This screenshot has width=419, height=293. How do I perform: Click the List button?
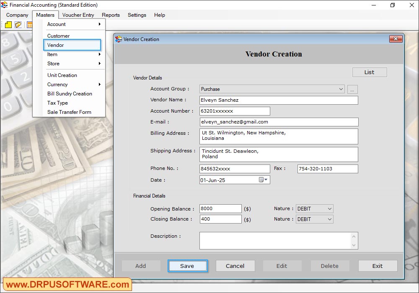(x=369, y=72)
